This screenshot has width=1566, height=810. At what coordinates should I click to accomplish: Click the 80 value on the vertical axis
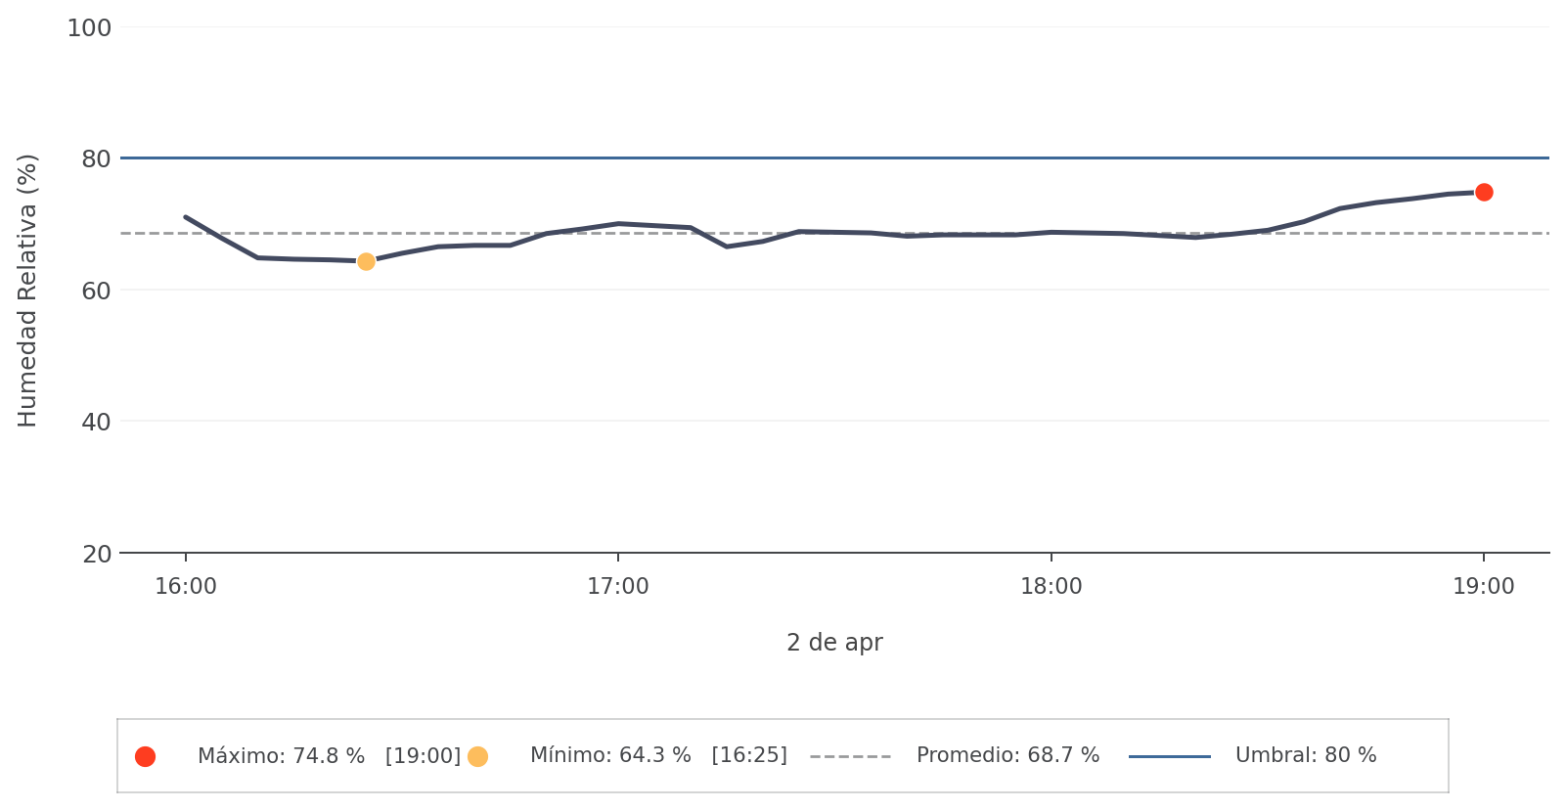tap(96, 159)
